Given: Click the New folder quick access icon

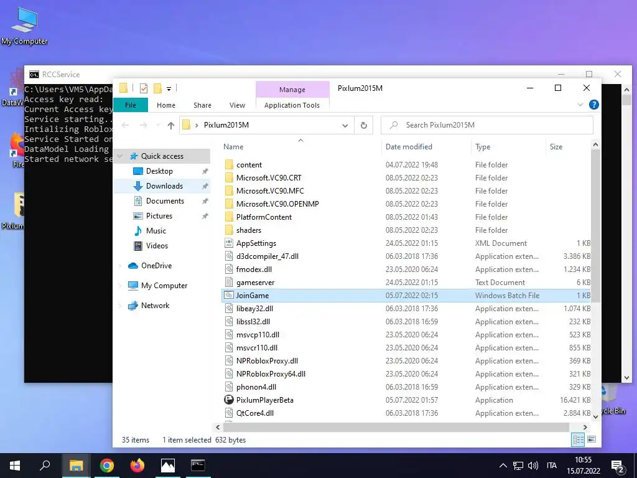Looking at the screenshot, I should [x=157, y=88].
